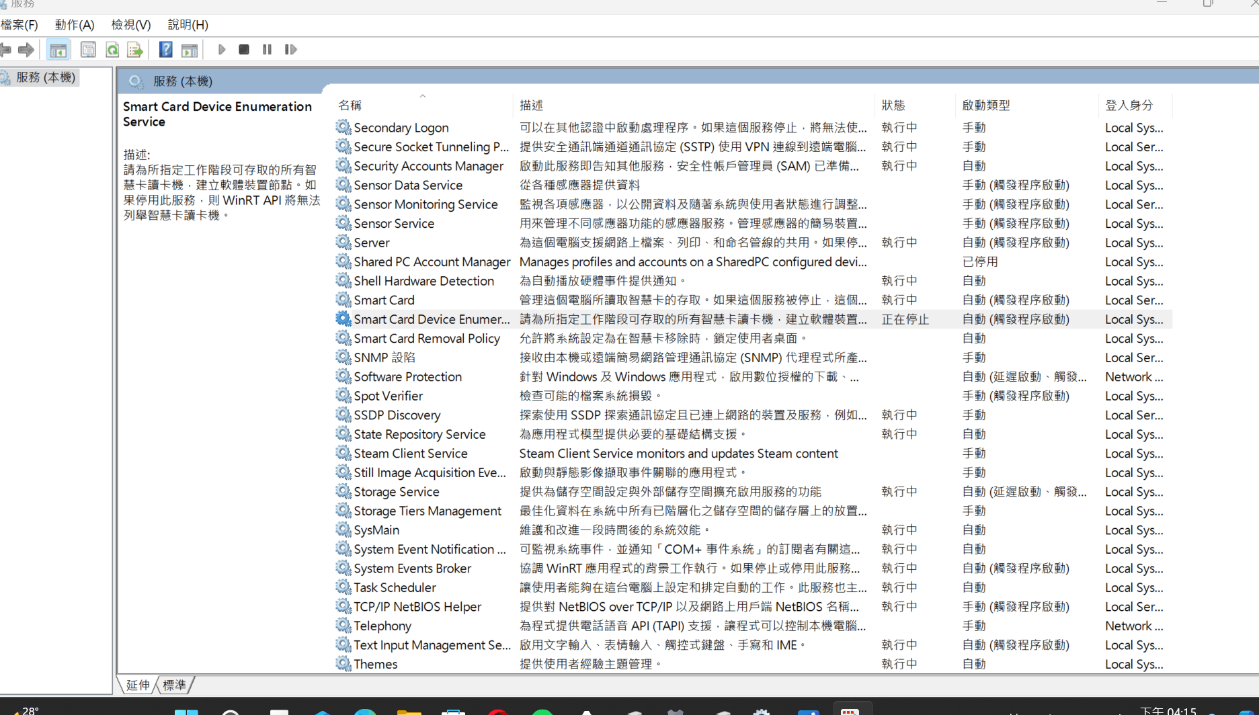This screenshot has width=1259, height=715.
Task: Select the Shared PC Account Manager service
Action: pyautogui.click(x=432, y=262)
